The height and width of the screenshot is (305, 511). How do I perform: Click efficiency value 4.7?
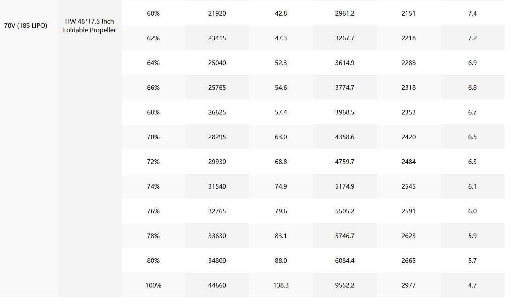point(472,285)
